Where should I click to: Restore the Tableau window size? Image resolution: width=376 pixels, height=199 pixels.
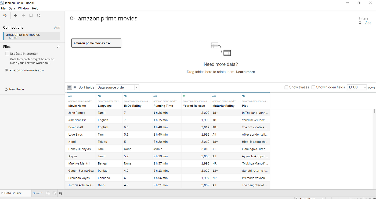point(359,3)
